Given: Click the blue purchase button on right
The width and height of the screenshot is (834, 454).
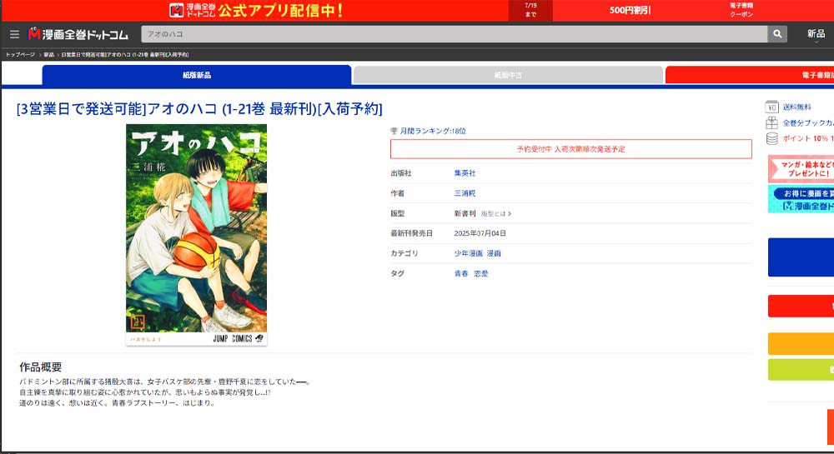Looking at the screenshot, I should [x=801, y=257].
